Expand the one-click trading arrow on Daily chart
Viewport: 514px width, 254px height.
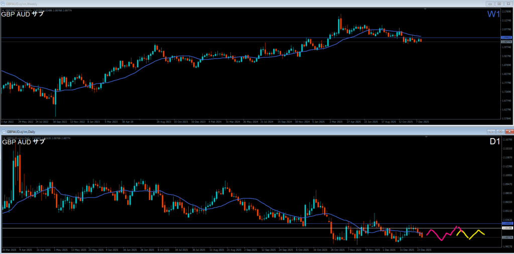click(x=3, y=139)
